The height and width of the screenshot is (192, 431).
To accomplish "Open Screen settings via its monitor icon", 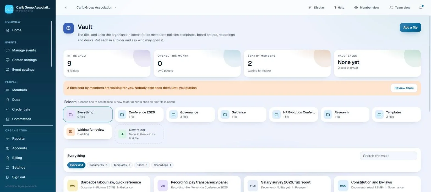I will pos(8,60).
